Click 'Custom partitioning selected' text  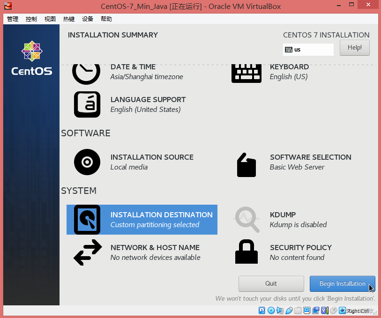pos(155,225)
